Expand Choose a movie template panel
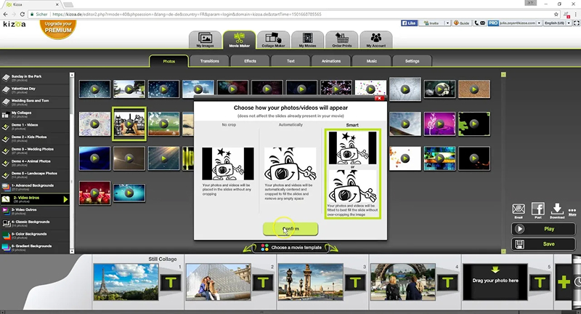 (x=290, y=248)
